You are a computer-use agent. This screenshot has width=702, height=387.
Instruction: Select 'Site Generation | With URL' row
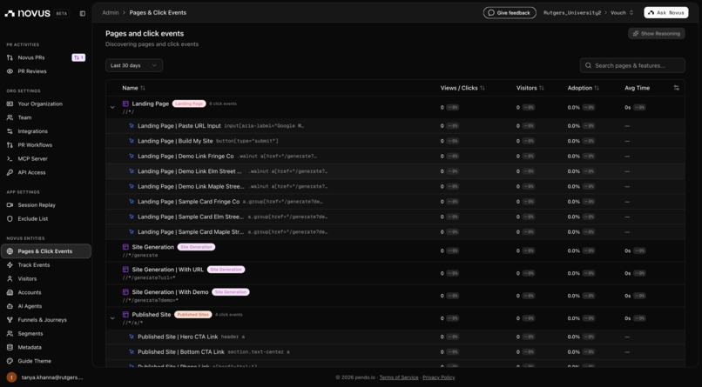[395, 273]
